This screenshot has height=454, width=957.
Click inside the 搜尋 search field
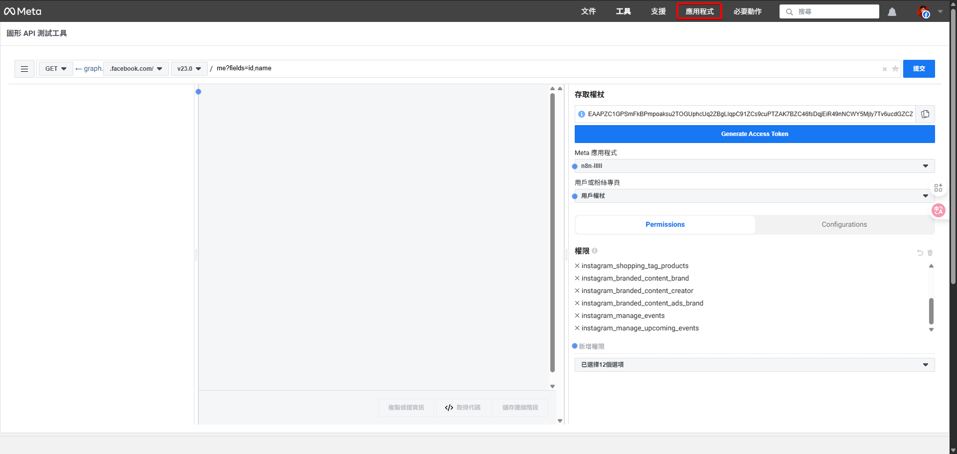[829, 11]
